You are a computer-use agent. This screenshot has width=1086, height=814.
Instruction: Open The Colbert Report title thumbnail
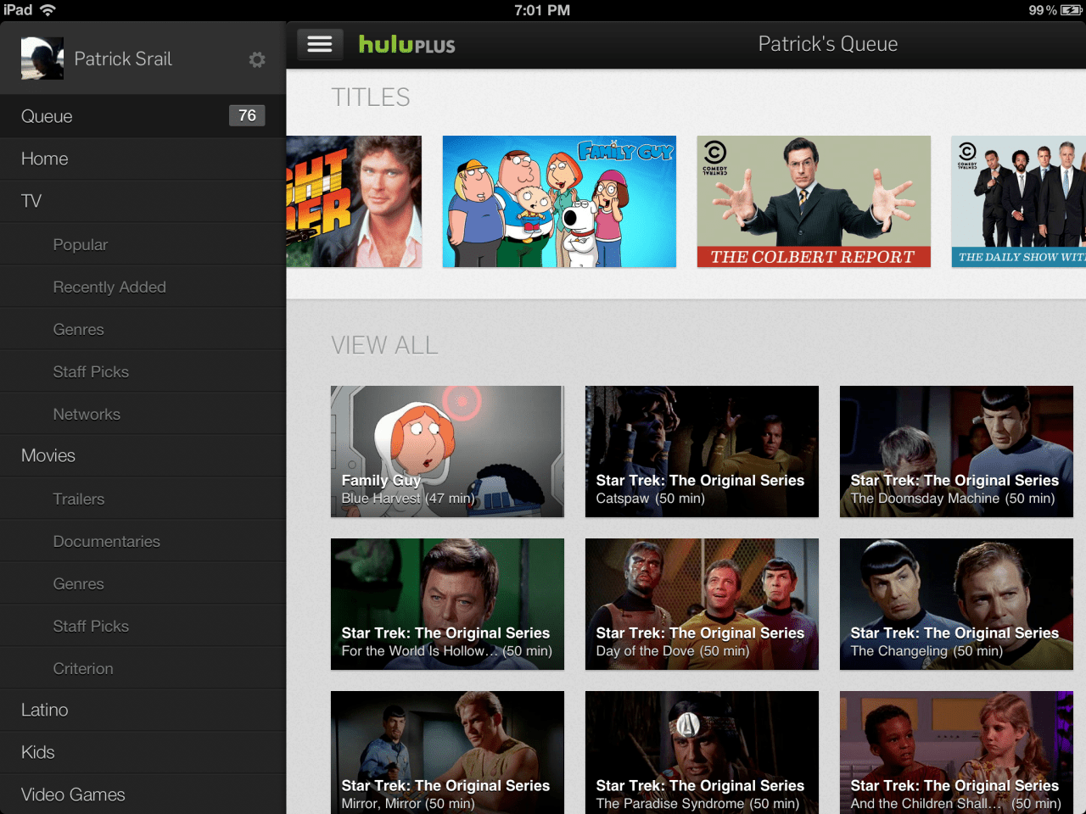(813, 201)
